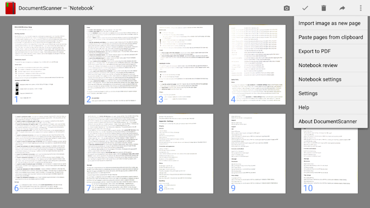Screen dimensions: 370x208
Task: Click the checkmark select icon
Action: click(x=305, y=8)
